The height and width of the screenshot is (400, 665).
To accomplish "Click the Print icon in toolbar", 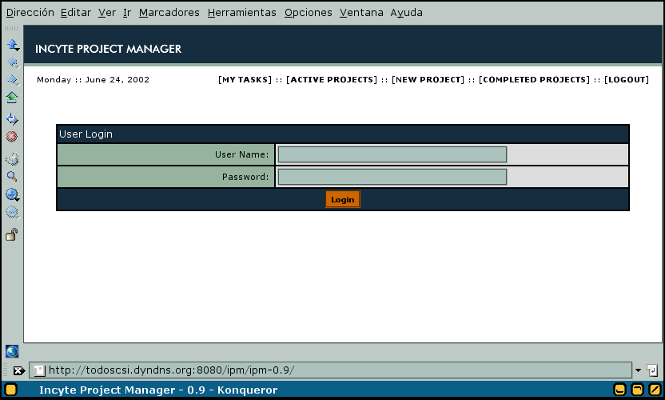I will (x=12, y=159).
